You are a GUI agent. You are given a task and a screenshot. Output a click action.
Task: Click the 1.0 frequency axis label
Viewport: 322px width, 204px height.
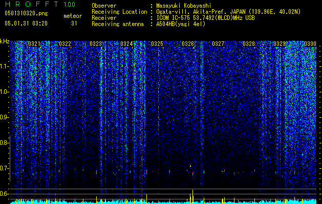point(4,92)
